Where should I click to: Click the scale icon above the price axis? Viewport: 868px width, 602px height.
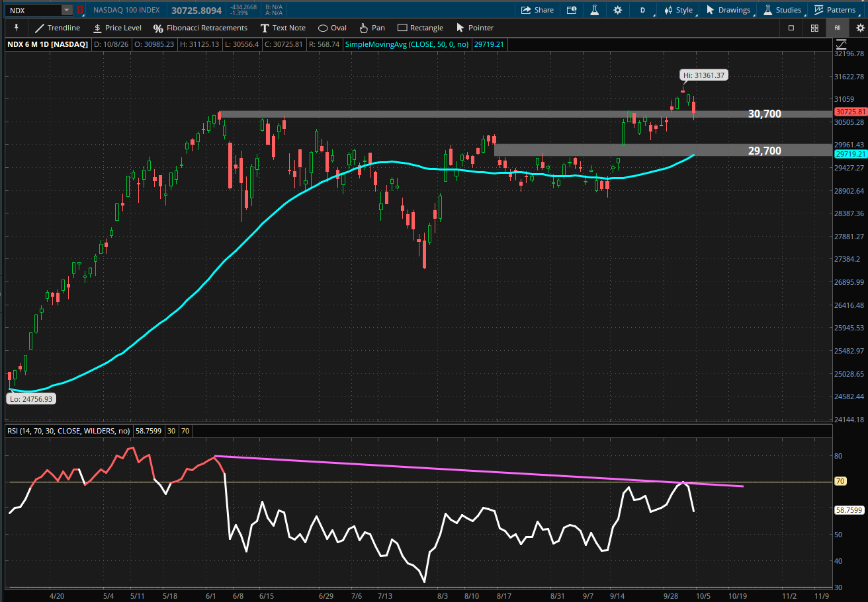[x=841, y=44]
